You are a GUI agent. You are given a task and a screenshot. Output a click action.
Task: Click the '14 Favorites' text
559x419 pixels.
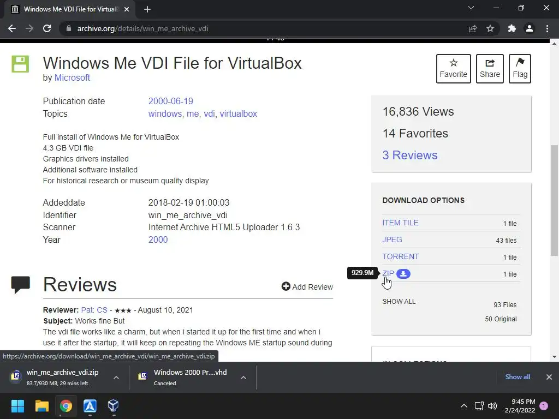click(x=415, y=133)
